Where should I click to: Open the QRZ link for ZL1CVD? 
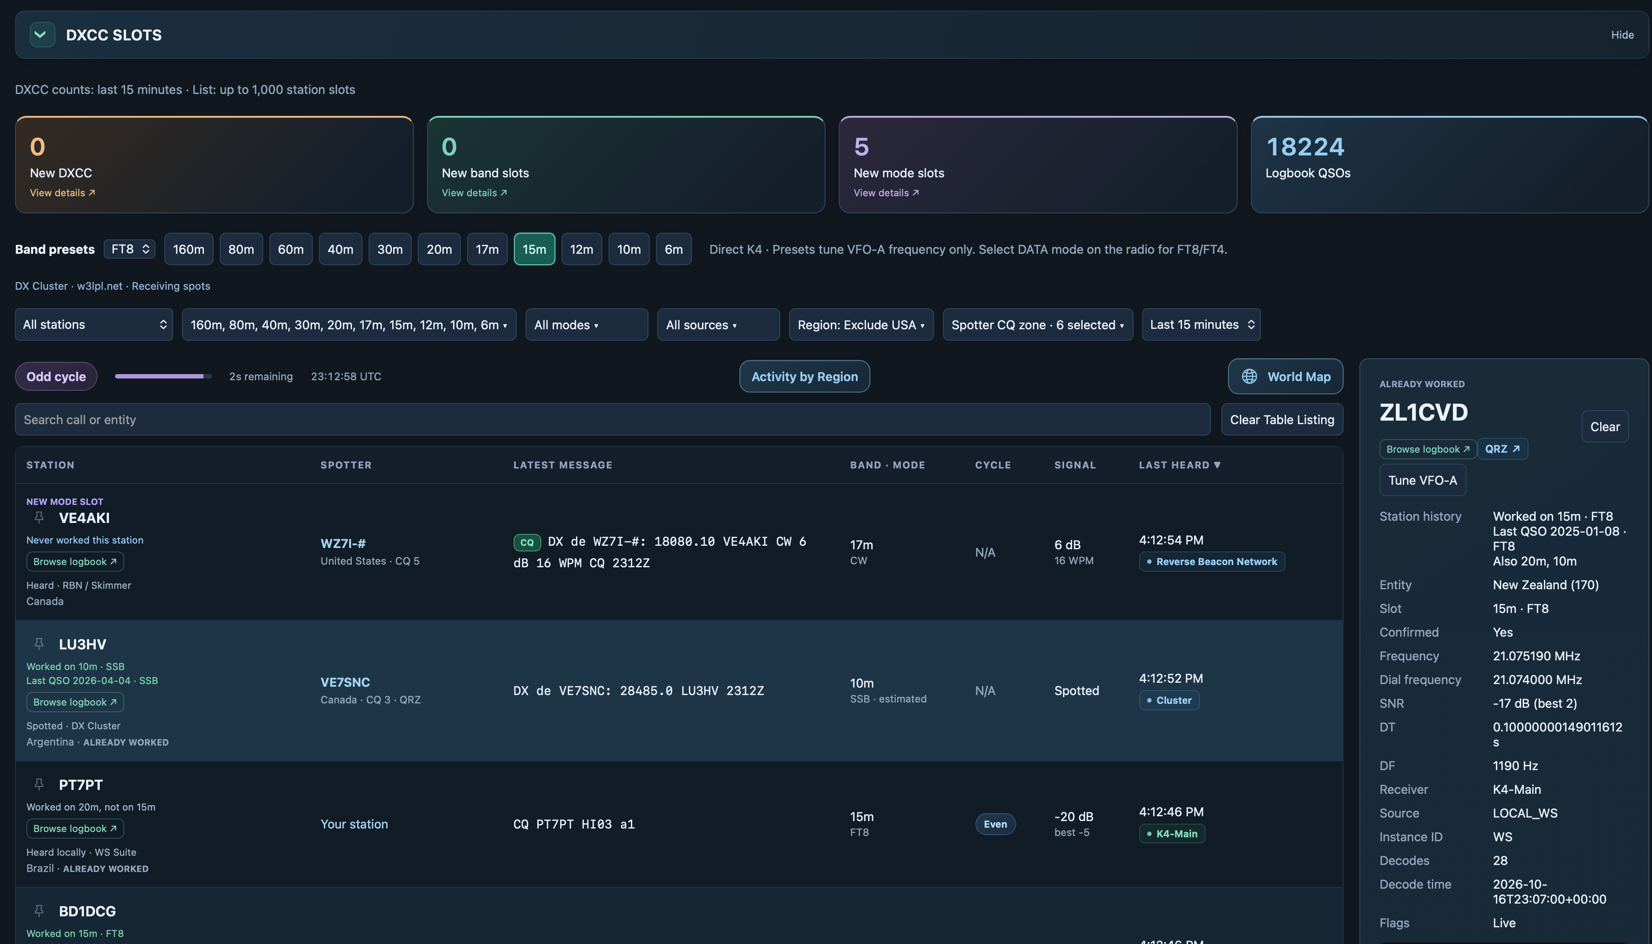[x=1502, y=449]
